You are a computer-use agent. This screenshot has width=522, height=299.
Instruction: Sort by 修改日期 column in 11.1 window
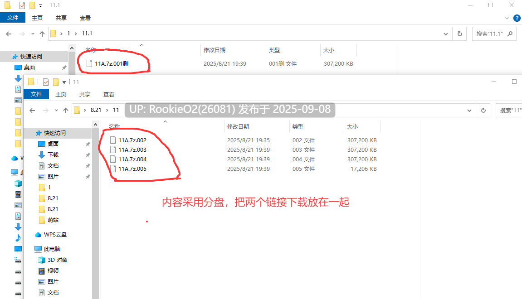point(215,50)
